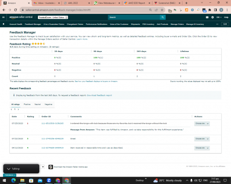Open Manage All Inventory
231x184 pixels.
coord(195,24)
